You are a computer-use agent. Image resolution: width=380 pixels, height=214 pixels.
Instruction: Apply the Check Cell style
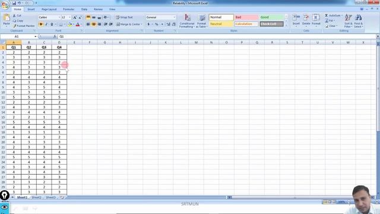pyautogui.click(x=272, y=24)
